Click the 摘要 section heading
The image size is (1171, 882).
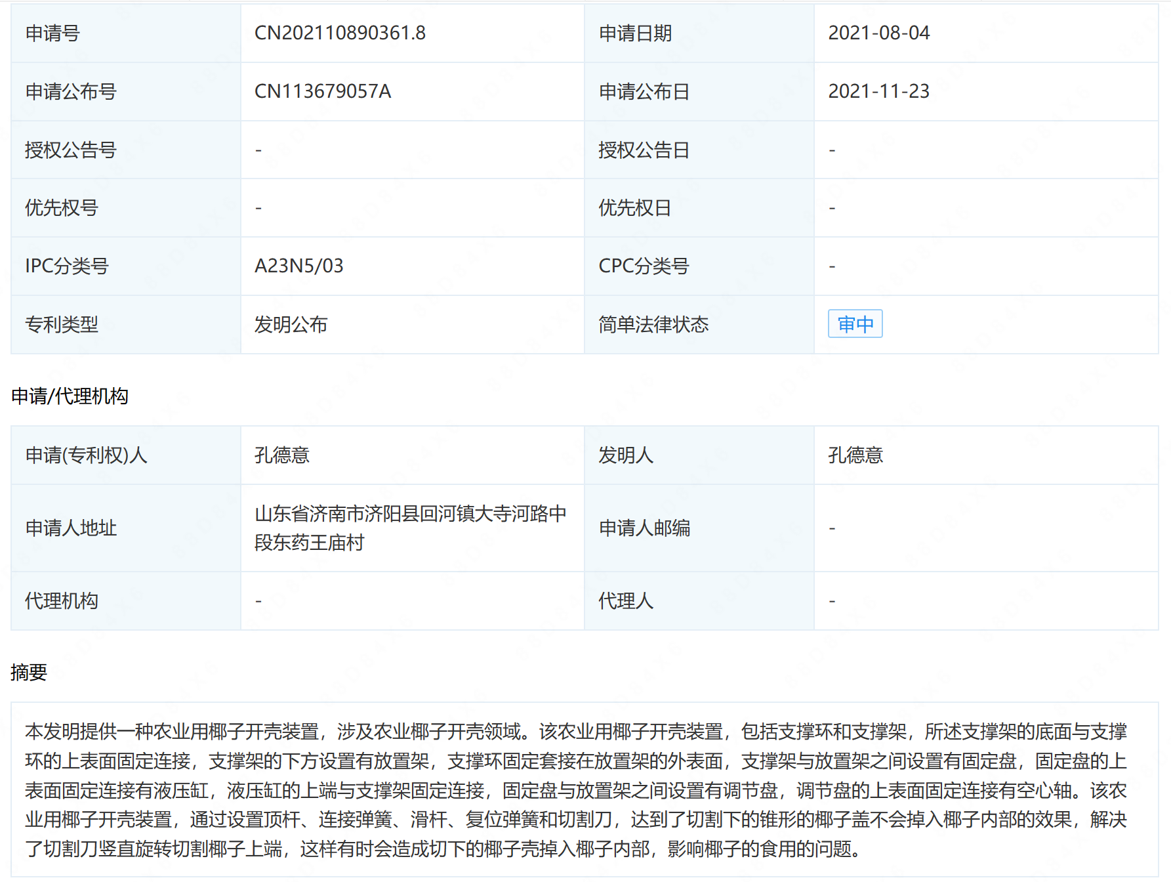(x=29, y=672)
